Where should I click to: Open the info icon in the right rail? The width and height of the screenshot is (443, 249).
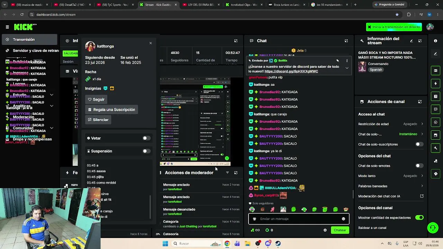(x=435, y=41)
